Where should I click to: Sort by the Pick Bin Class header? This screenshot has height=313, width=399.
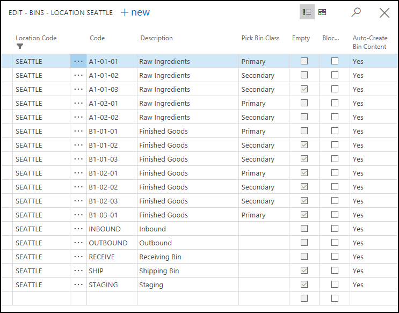[260, 38]
